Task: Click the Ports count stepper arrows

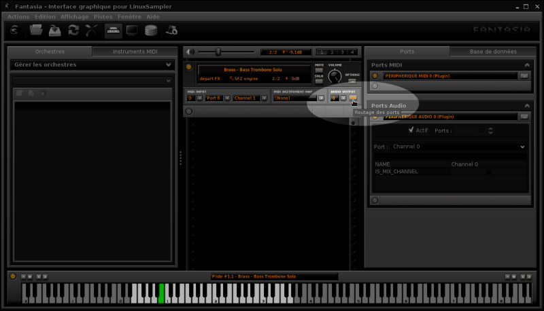Action: (490, 130)
